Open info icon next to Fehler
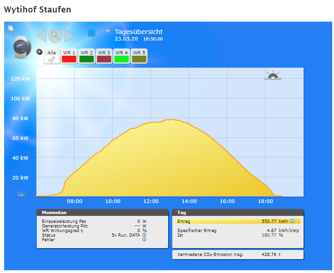This screenshot has height=273, width=334. [144, 239]
